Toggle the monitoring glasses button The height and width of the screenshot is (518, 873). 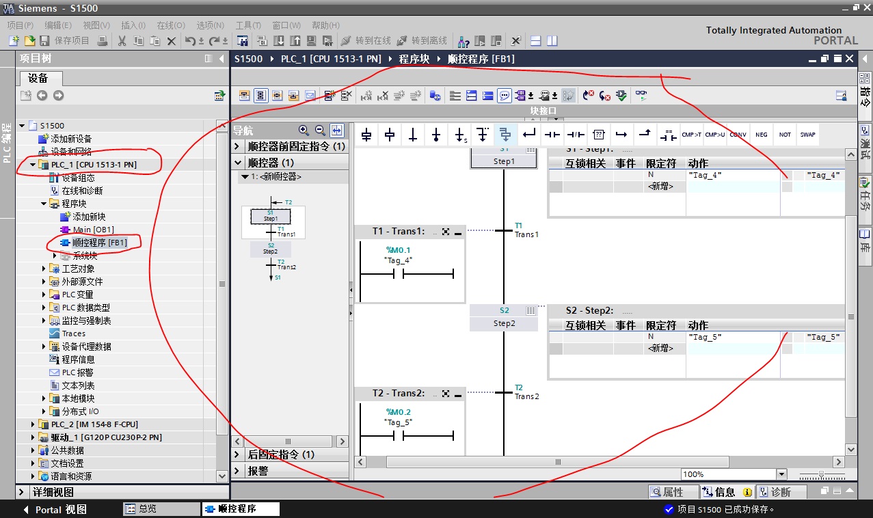[x=641, y=96]
